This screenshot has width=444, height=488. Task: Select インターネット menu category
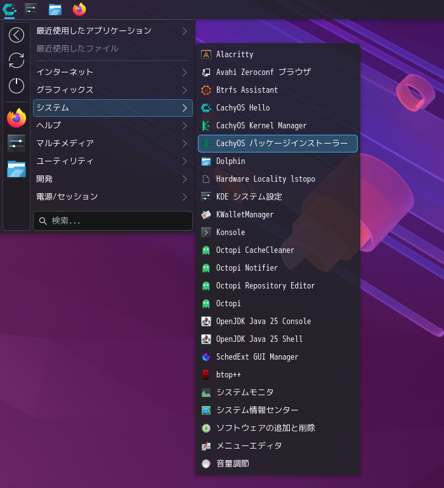(x=112, y=72)
